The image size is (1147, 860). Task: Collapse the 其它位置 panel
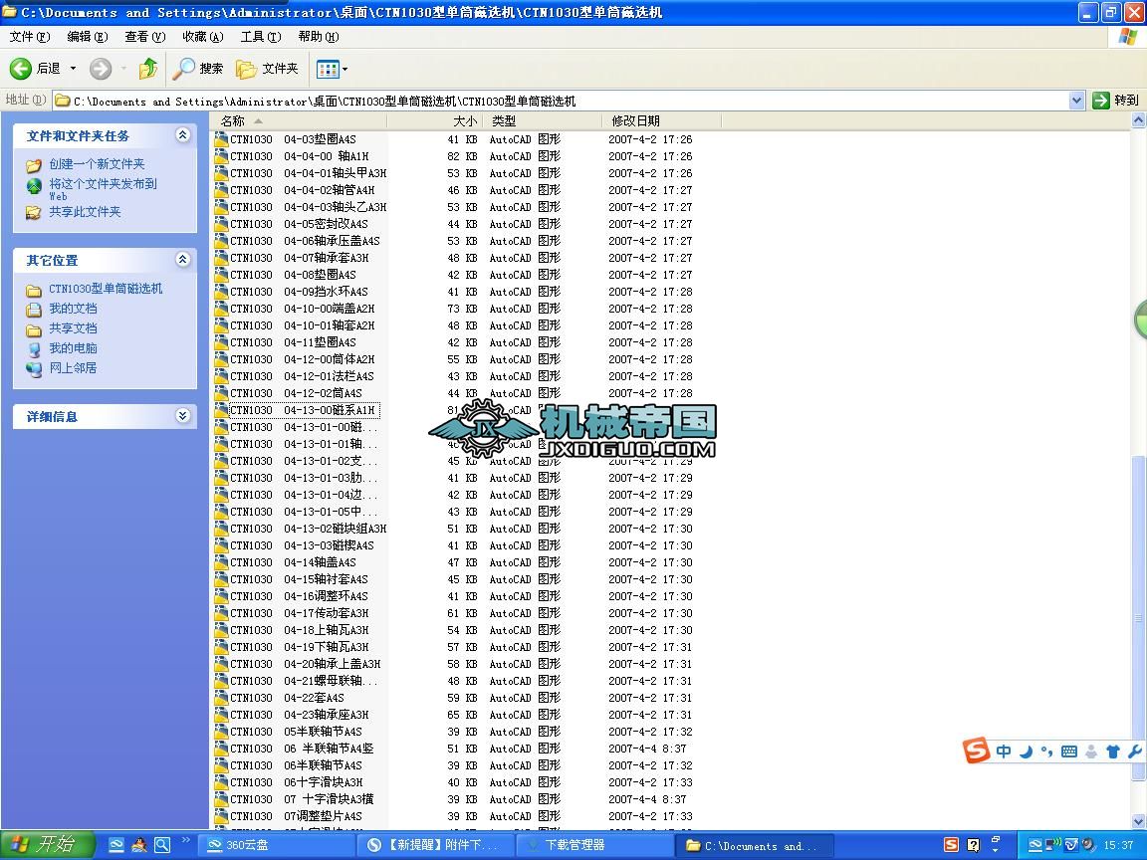coord(182,260)
